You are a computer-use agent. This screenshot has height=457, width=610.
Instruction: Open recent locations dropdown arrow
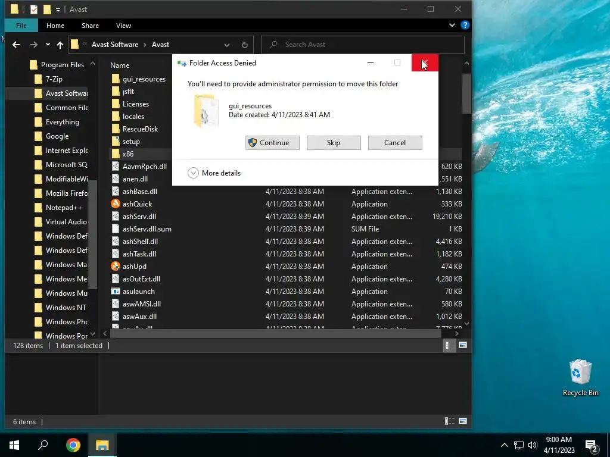pos(48,45)
